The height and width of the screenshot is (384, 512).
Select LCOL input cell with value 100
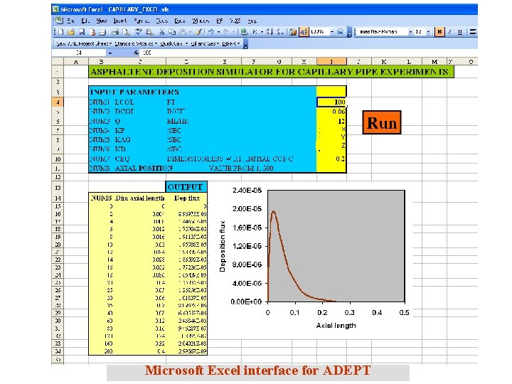pos(331,102)
